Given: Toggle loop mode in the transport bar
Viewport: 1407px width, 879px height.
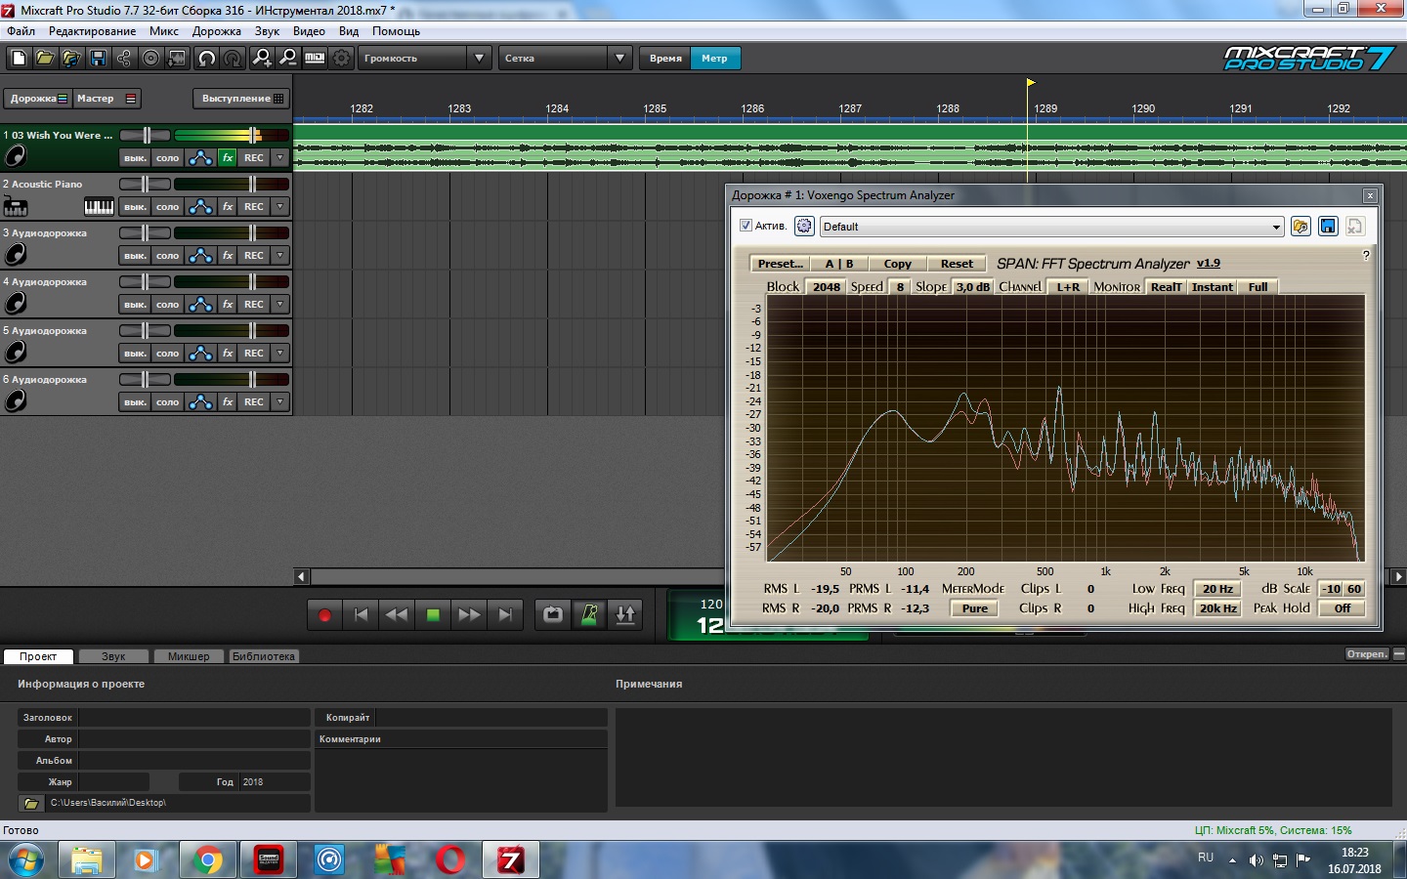Looking at the screenshot, I should click(553, 614).
